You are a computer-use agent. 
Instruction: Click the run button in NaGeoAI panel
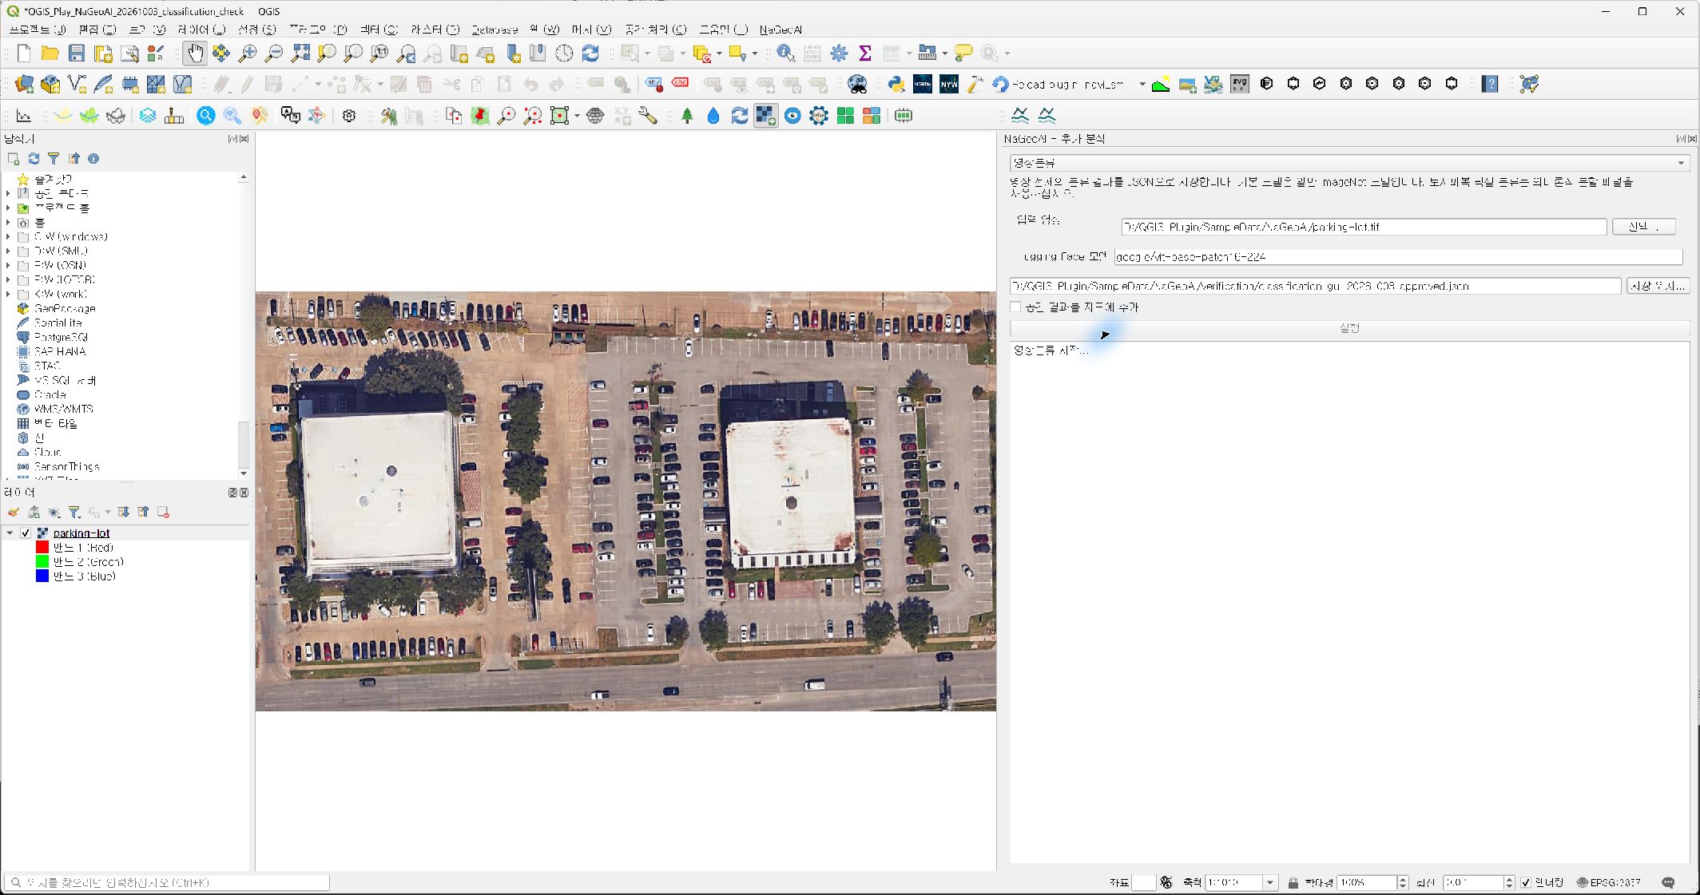[x=1349, y=328]
